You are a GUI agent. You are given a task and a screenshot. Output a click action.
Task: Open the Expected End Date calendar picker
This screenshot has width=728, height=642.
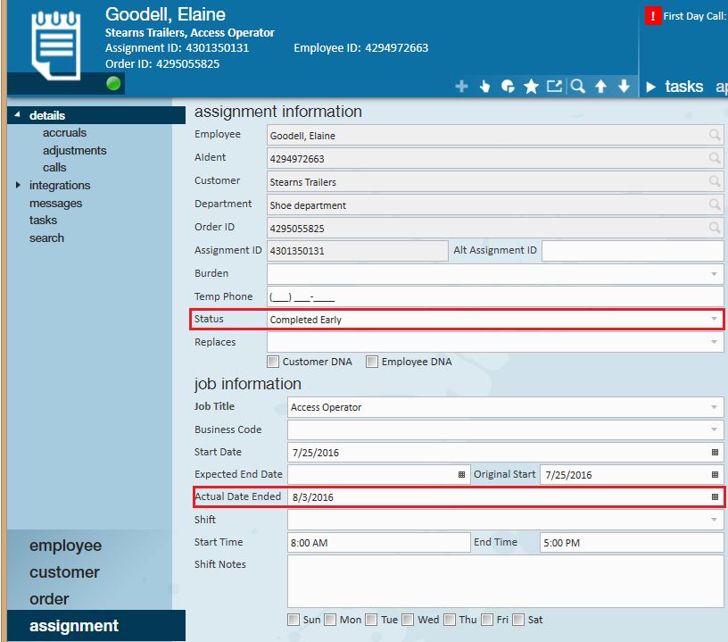[461, 475]
